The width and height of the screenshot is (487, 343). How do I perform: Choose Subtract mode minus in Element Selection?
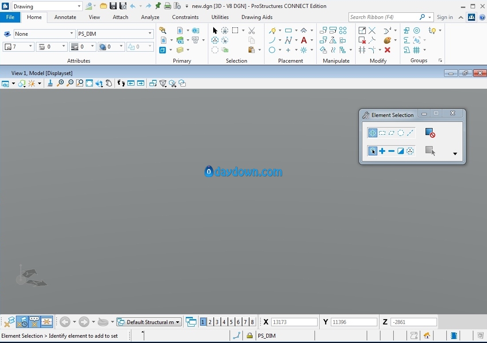coord(391,151)
